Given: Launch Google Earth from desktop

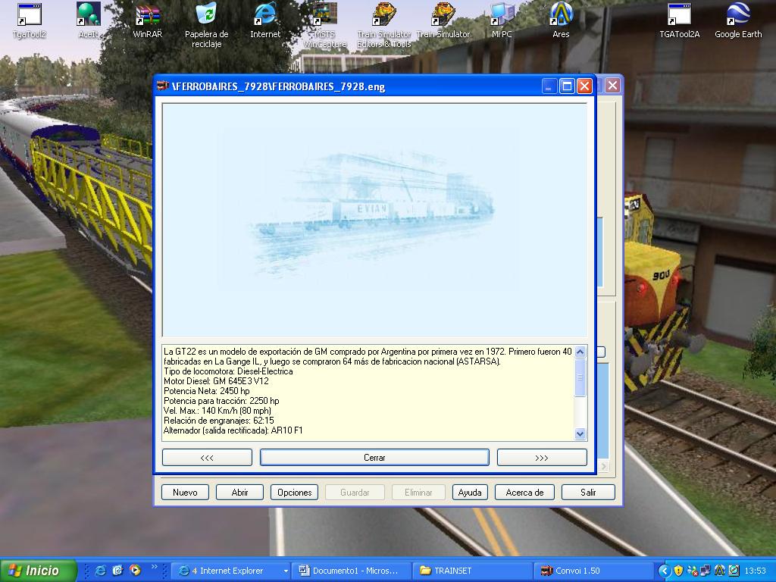Looking at the screenshot, I should click(737, 15).
